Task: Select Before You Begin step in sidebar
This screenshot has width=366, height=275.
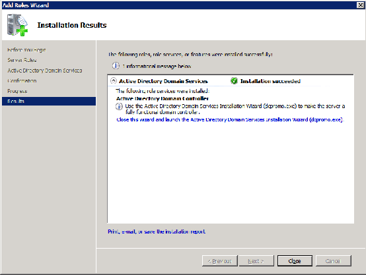Action: point(26,50)
